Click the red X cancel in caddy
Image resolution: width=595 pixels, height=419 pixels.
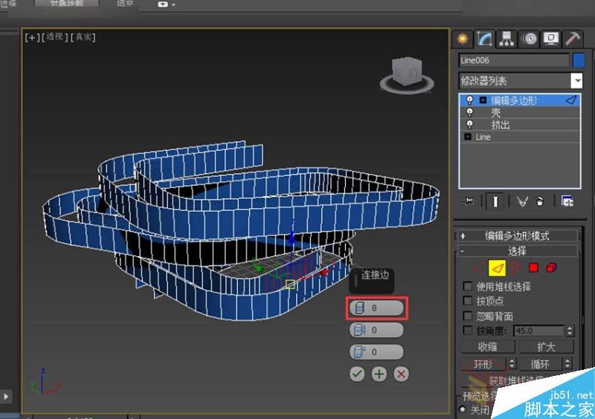pos(402,374)
